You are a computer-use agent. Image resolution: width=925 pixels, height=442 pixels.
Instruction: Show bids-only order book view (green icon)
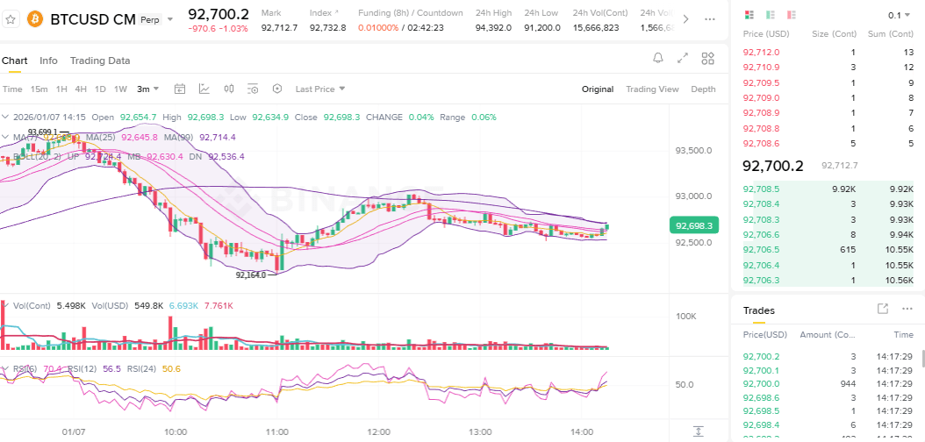point(771,15)
